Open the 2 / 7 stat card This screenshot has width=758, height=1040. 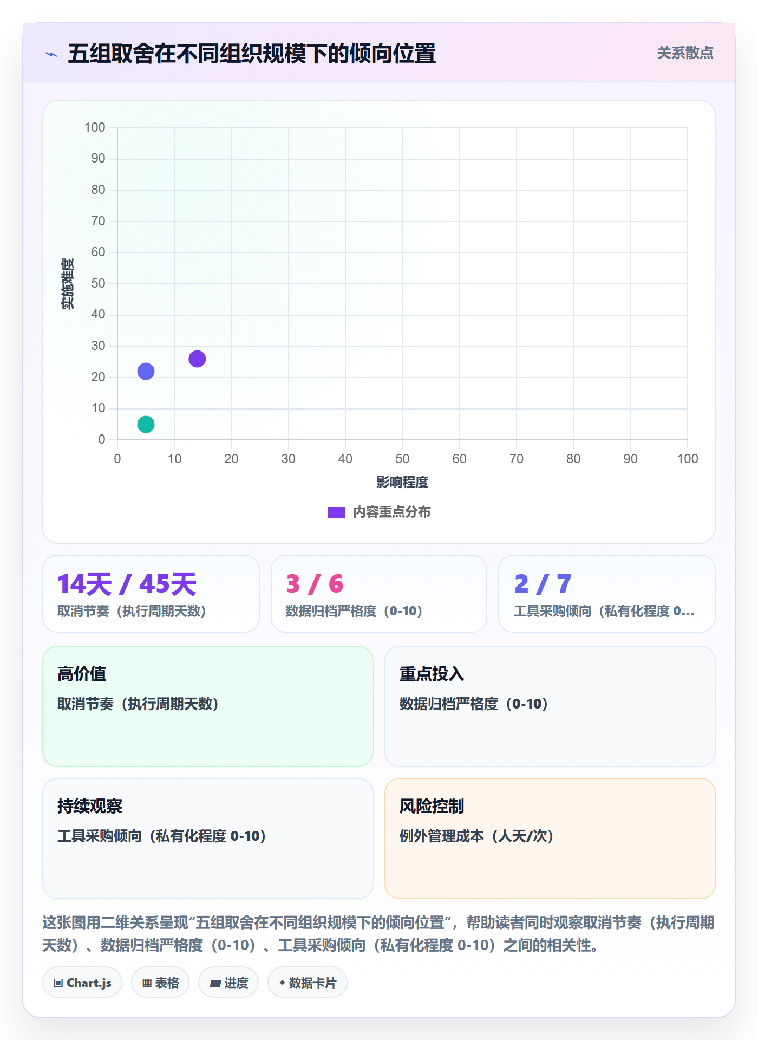pos(607,594)
